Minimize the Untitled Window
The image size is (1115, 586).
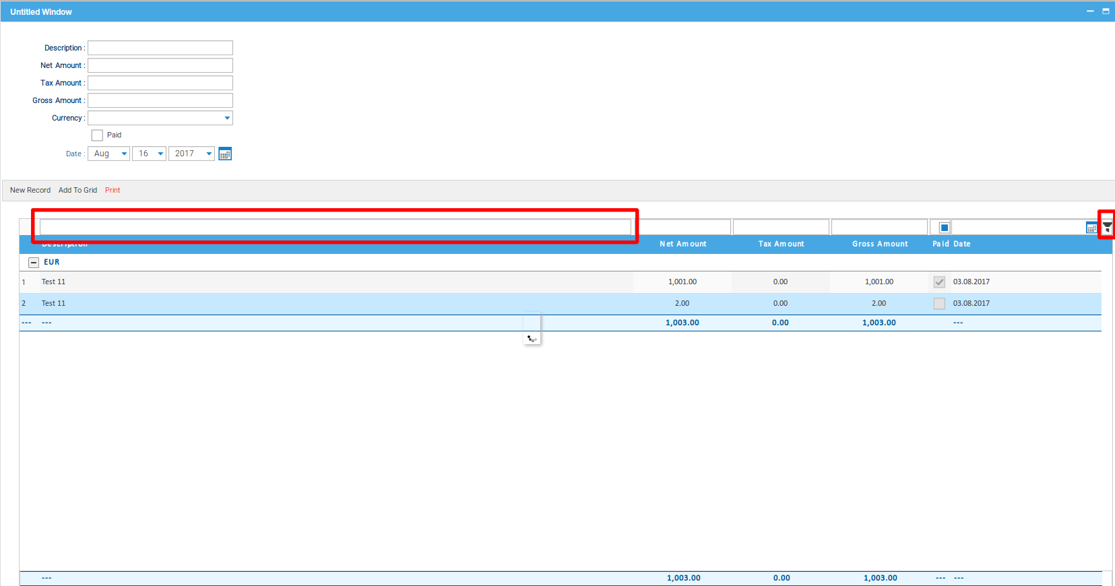[x=1090, y=11]
